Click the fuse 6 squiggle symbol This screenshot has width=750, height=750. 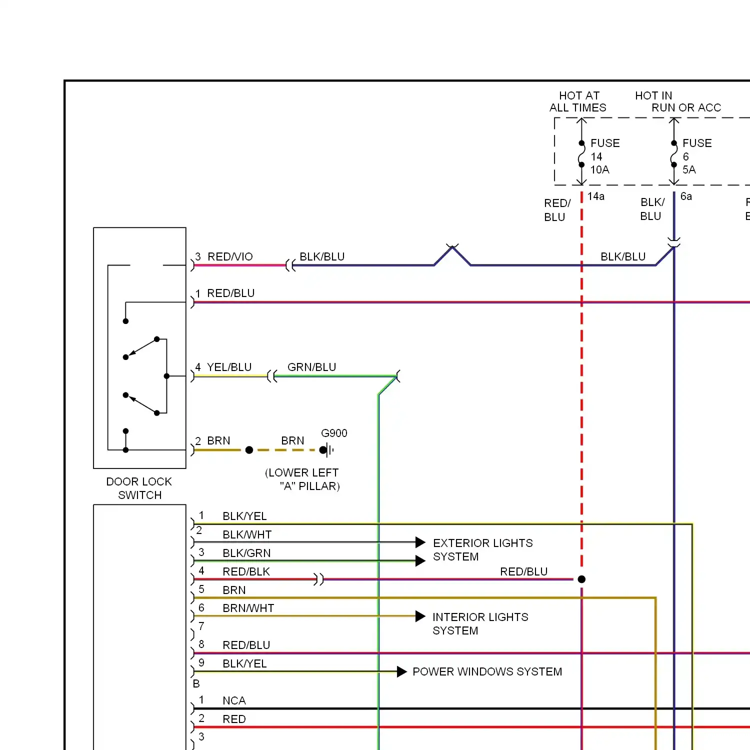click(674, 154)
